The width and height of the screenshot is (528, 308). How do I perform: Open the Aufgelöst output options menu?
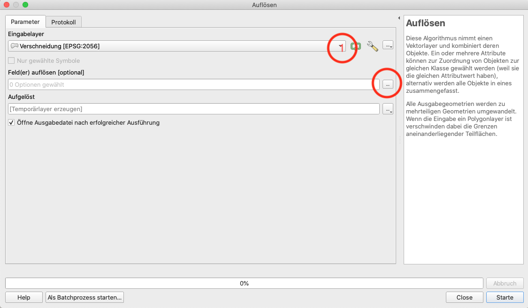(388, 109)
